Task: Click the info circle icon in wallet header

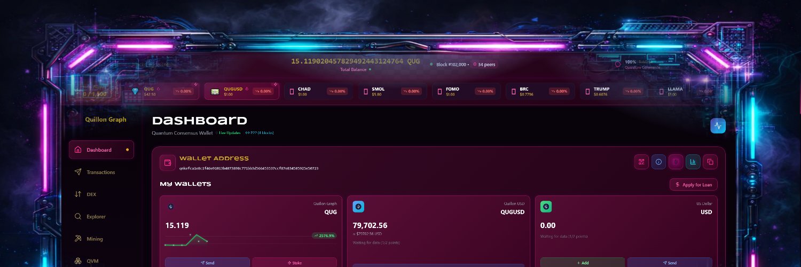Action: click(x=658, y=162)
